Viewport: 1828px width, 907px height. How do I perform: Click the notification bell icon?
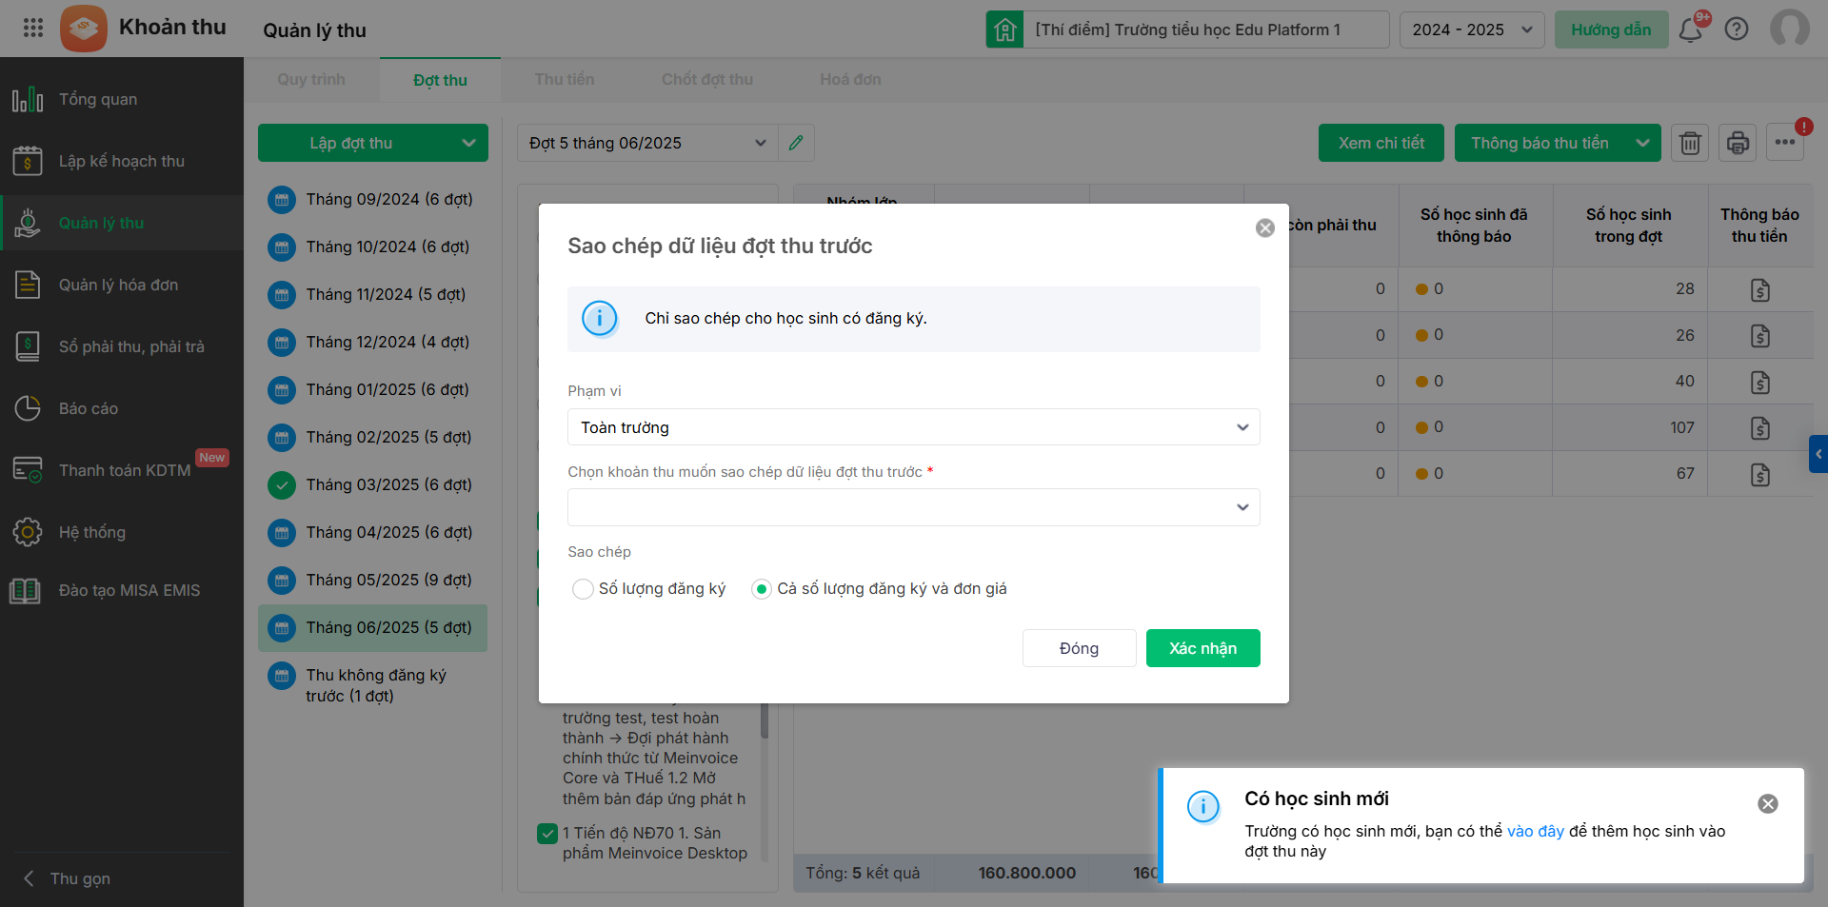coord(1691,30)
